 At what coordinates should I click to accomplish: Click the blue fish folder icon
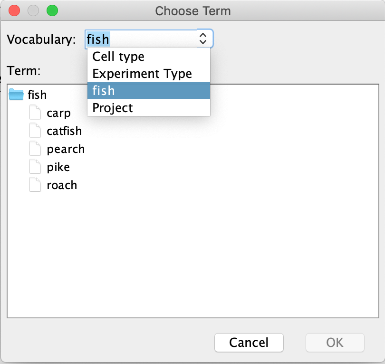point(17,95)
